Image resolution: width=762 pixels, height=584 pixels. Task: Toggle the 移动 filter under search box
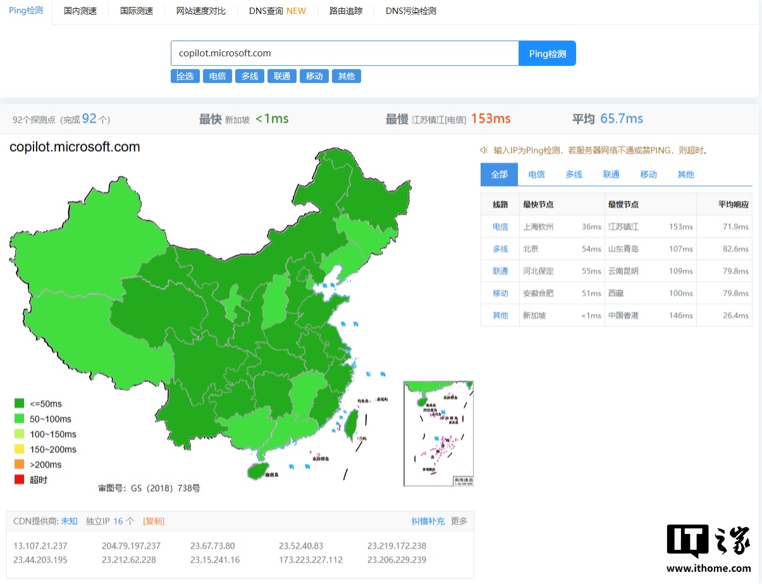click(x=314, y=76)
